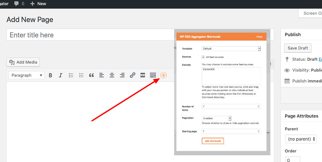This screenshot has height=162, width=322.
Task: Insert a bulleted list
Action: tap(71, 75)
